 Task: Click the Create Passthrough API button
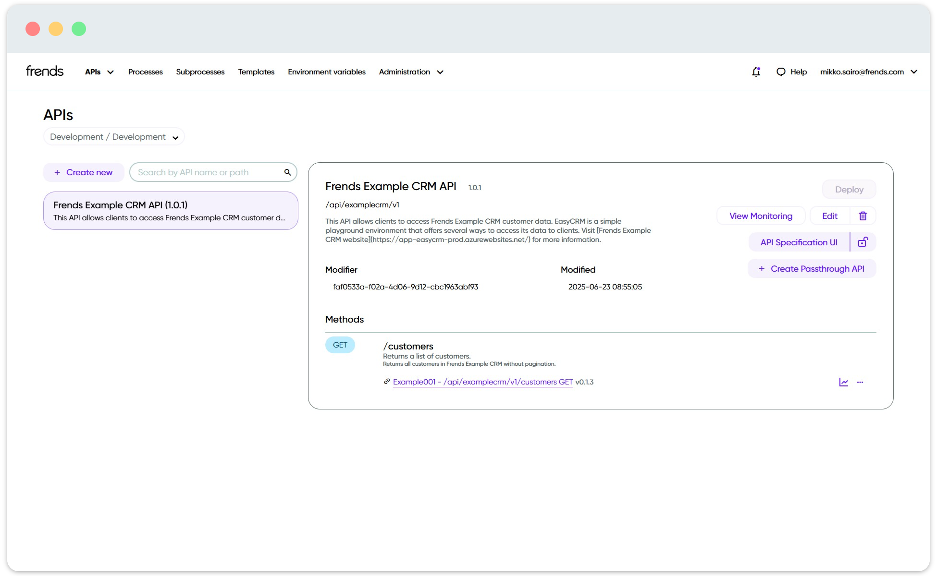tap(812, 269)
